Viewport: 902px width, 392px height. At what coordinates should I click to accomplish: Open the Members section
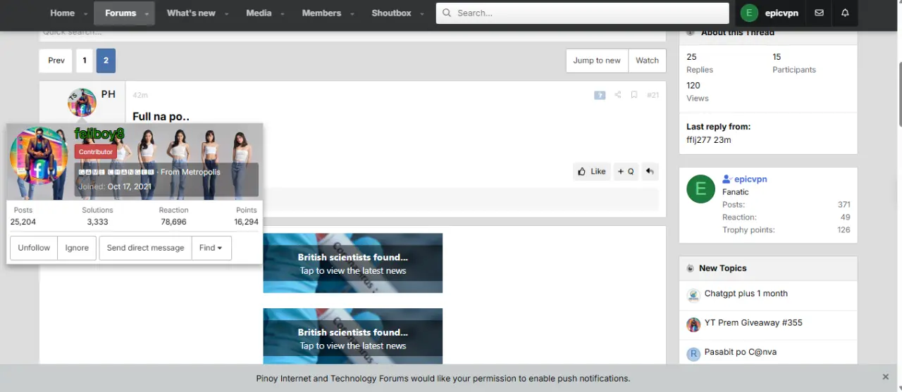click(x=321, y=13)
